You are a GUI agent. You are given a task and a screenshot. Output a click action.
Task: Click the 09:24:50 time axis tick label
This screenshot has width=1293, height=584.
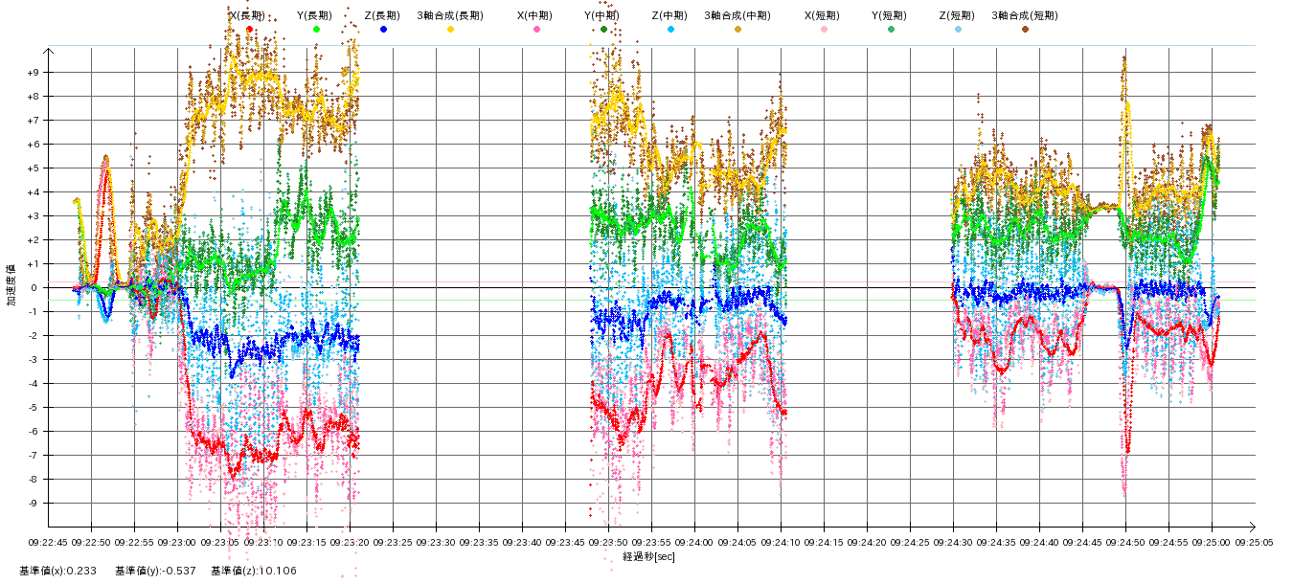click(x=1125, y=541)
